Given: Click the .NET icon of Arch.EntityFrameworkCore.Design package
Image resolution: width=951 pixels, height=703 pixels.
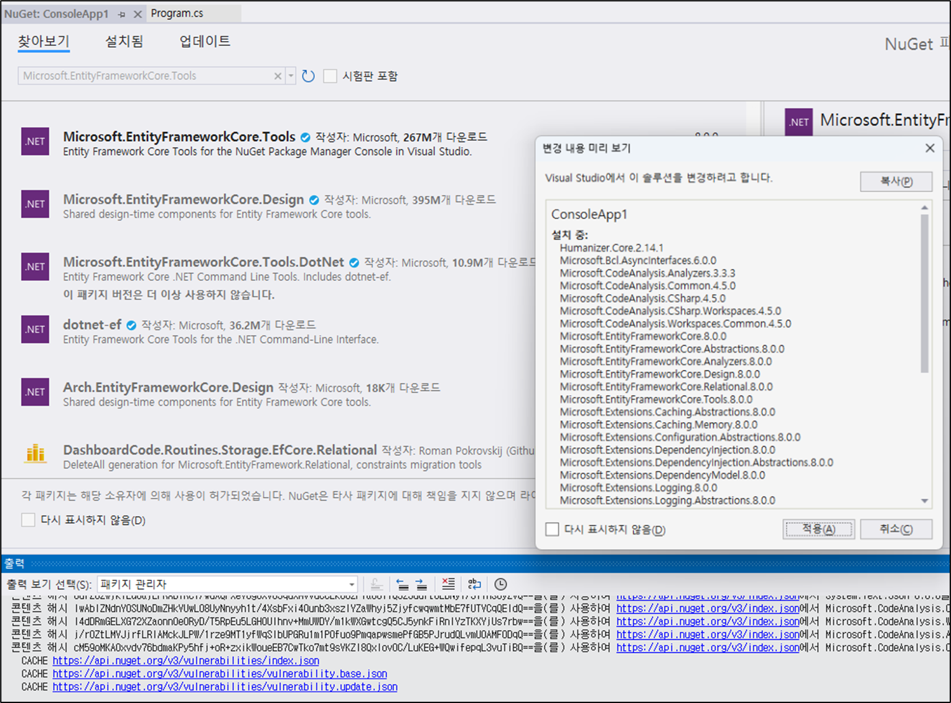Looking at the screenshot, I should point(35,392).
